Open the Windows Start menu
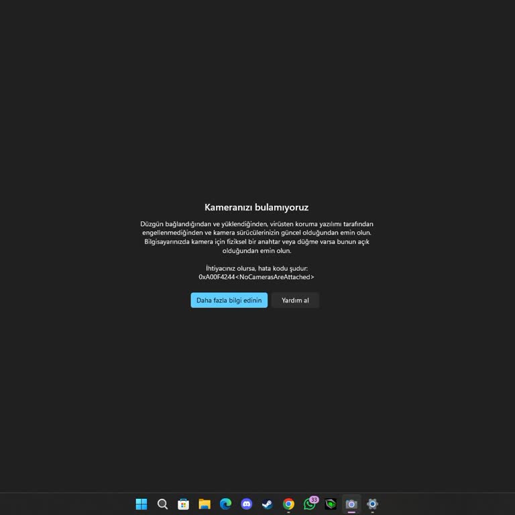 coord(141,504)
